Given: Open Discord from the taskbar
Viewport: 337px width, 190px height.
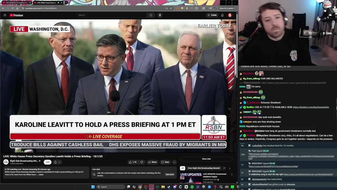Looking at the screenshot, I should [x=175, y=187].
